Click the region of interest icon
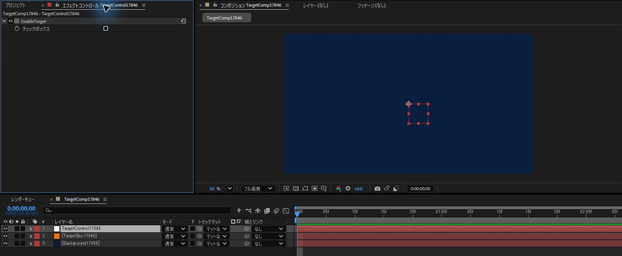This screenshot has height=256, width=622. coord(314,189)
